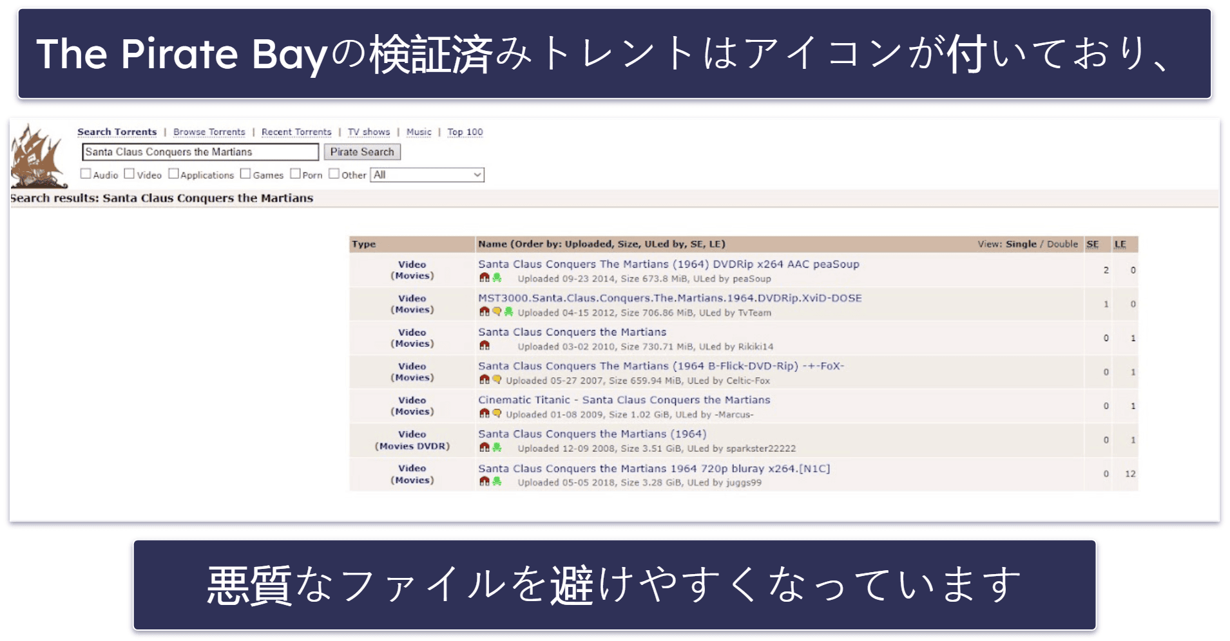Click the Type column header
The width and height of the screenshot is (1230, 641).
(364, 244)
